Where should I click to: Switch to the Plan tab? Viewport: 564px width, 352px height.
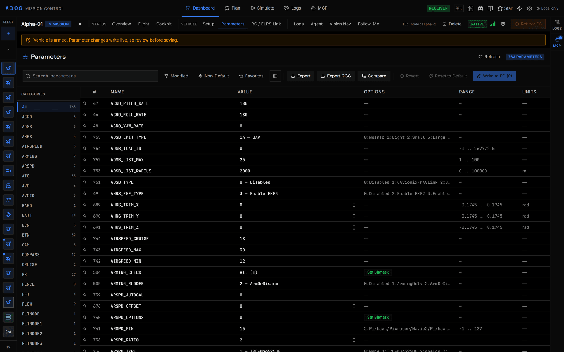tap(233, 8)
